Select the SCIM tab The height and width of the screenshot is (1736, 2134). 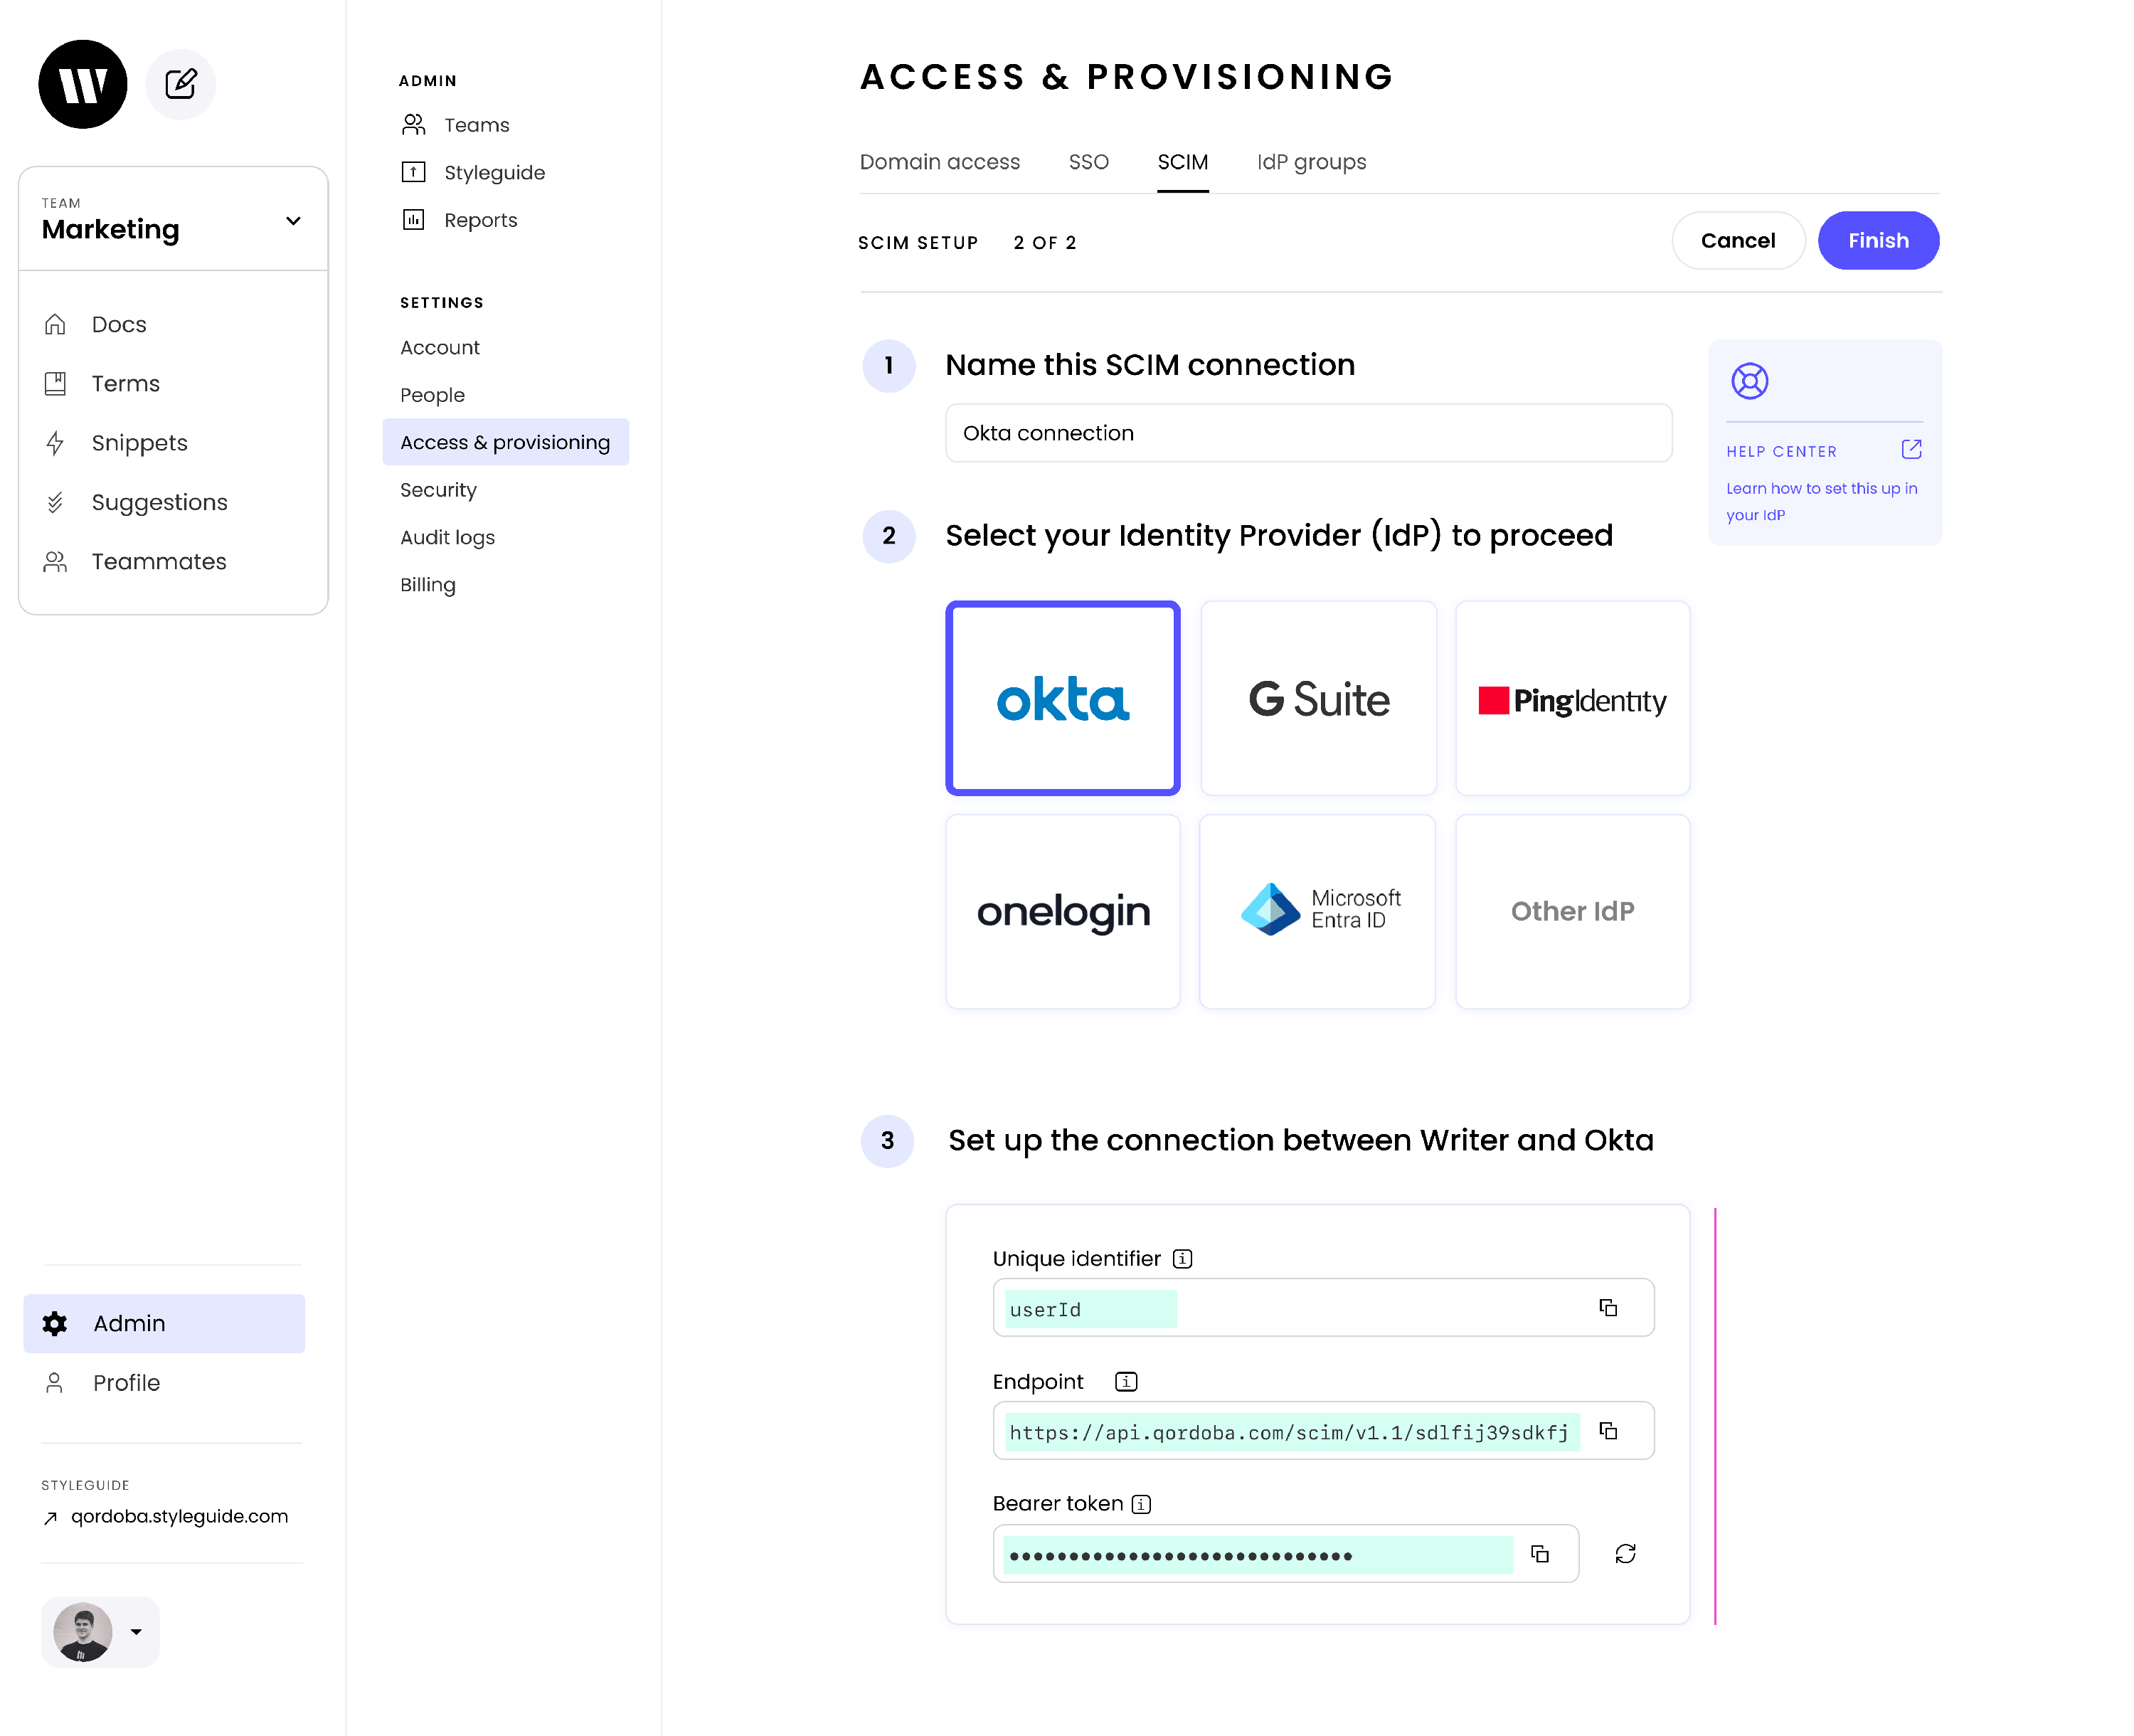(x=1182, y=162)
